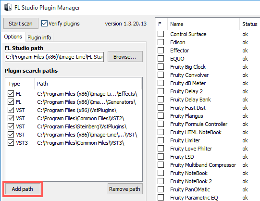The image size is (260, 201).
Task: Sort the plugin list by Status column
Action: coord(250,24)
